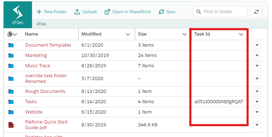Click folder icon of Rough Documents row
This screenshot has width=272, height=137.
[11, 91]
